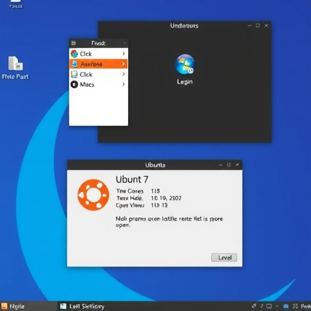Screen dimensions: 311x311
Task: Click the value "115" beside Tee Cores
Action: (x=155, y=191)
